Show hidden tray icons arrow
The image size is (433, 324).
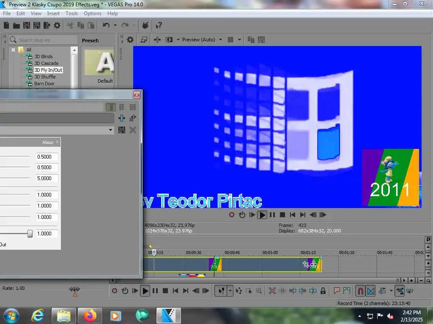point(359,316)
